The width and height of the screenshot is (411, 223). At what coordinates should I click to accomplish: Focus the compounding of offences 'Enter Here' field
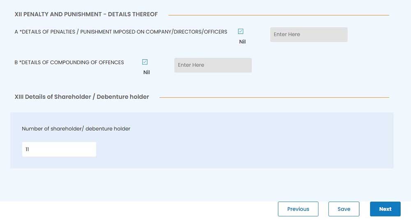click(x=212, y=65)
